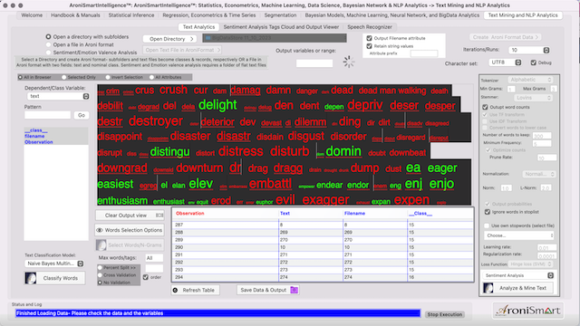Toggle the Debug checkbox

534,62
